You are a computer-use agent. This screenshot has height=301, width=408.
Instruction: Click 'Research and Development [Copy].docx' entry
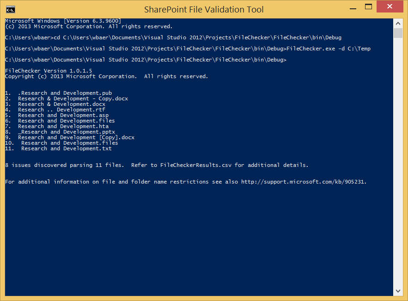[76, 137]
